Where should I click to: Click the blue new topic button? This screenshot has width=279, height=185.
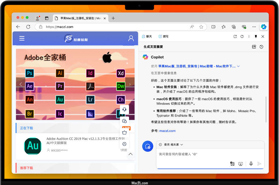click(x=148, y=146)
